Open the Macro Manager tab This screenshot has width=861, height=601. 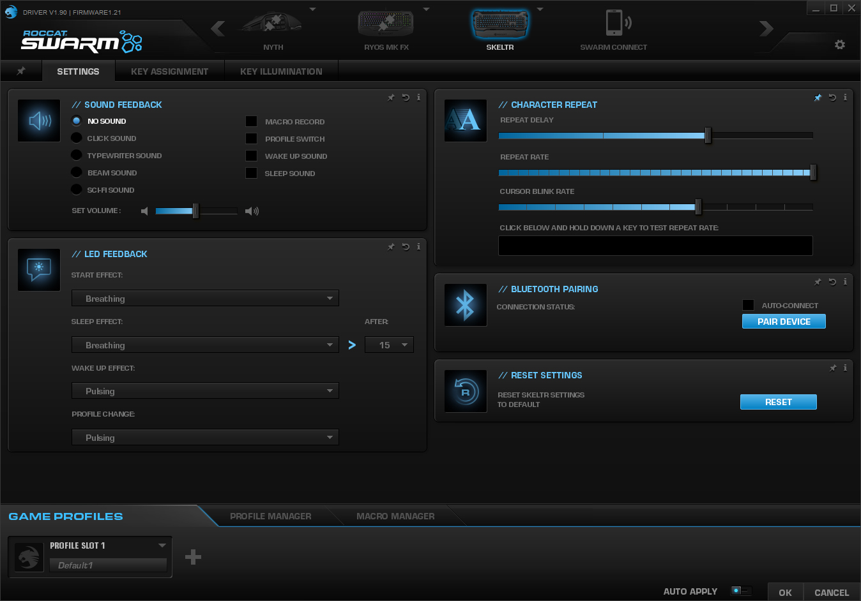tap(395, 516)
